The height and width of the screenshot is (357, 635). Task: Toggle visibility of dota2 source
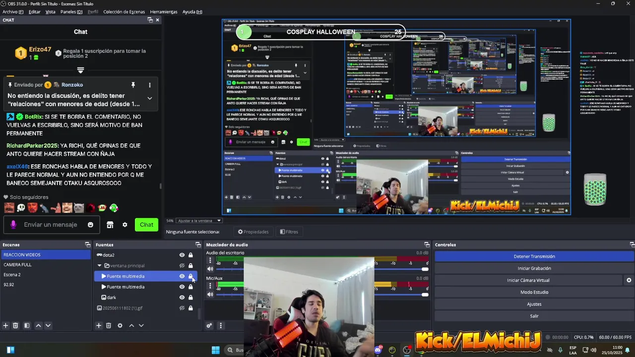point(182,255)
